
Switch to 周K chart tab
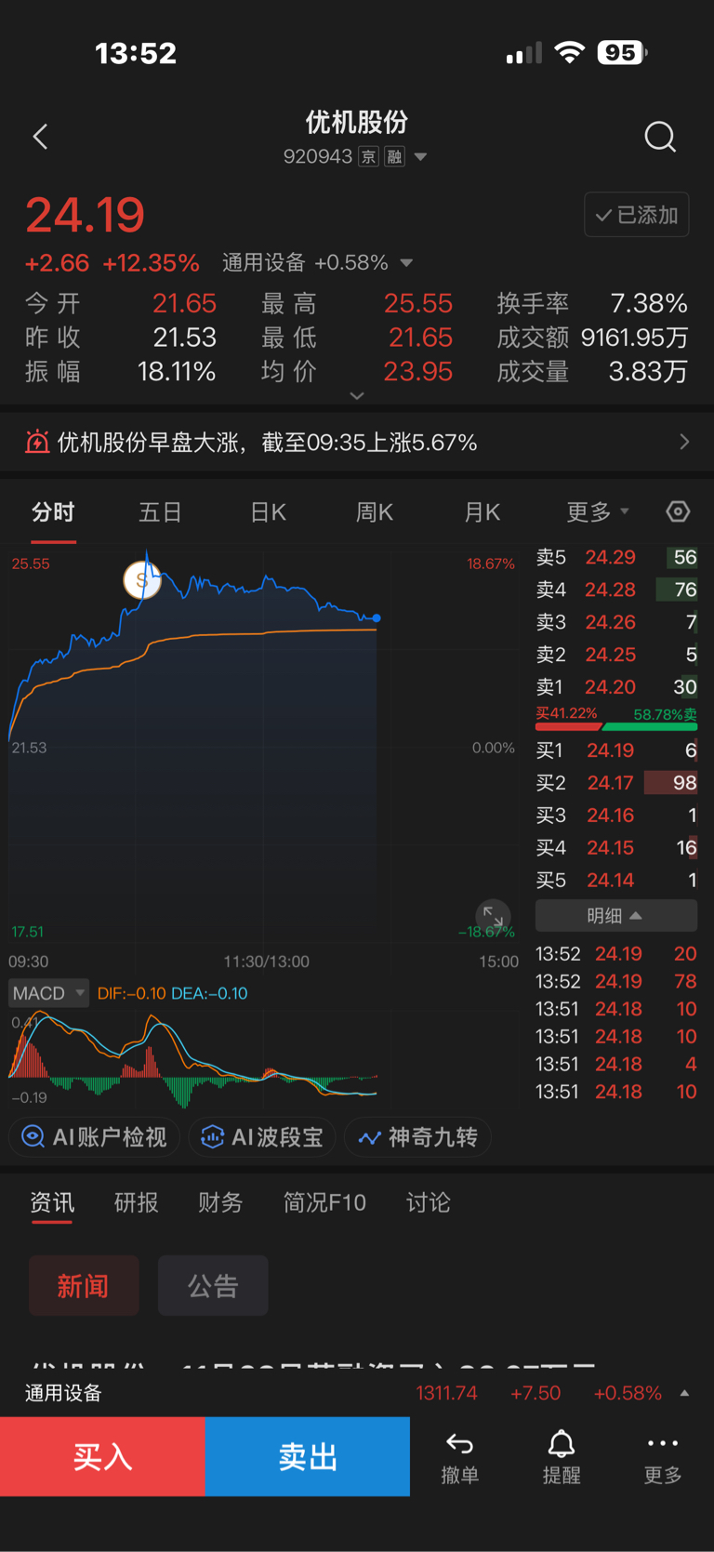coord(375,512)
